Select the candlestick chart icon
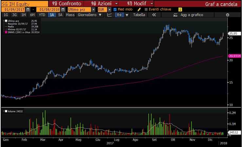This screenshot has width=242, height=147. click(x=119, y=15)
